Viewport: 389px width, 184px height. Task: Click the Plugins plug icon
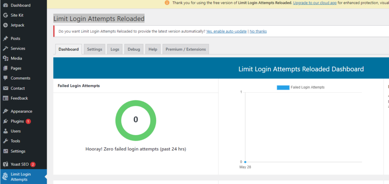[x=5, y=121]
